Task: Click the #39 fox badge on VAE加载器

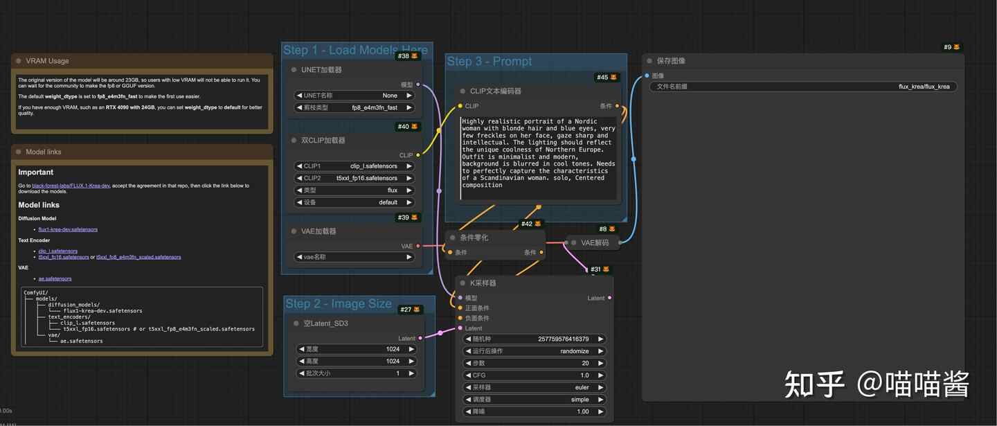Action: 407,218
